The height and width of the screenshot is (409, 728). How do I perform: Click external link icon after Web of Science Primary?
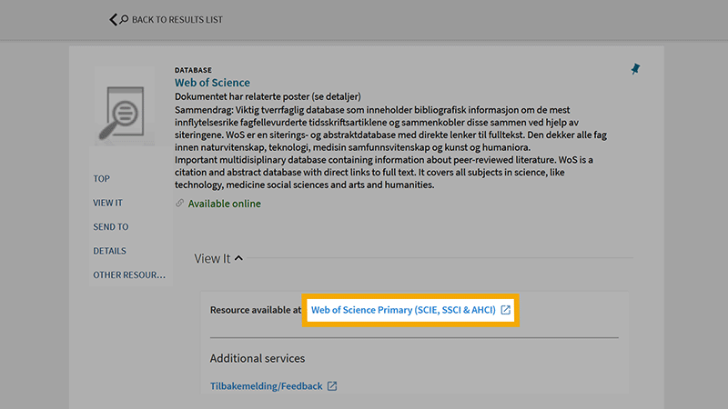coord(506,310)
